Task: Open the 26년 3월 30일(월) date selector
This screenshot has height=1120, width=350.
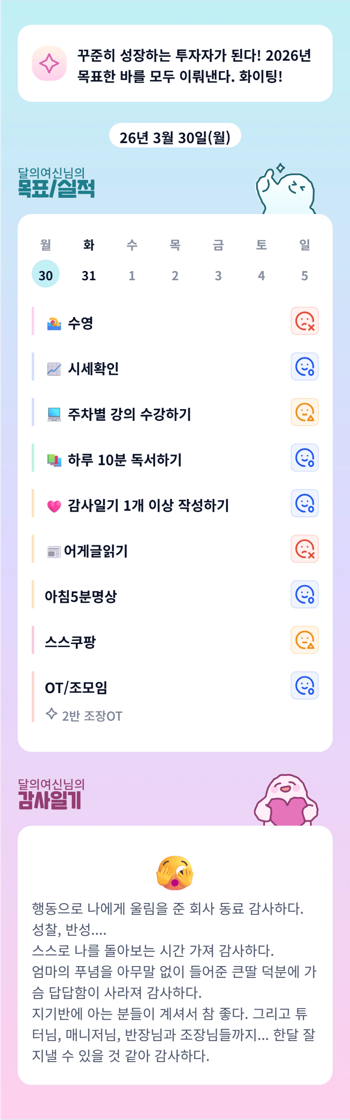Action: pos(174,137)
